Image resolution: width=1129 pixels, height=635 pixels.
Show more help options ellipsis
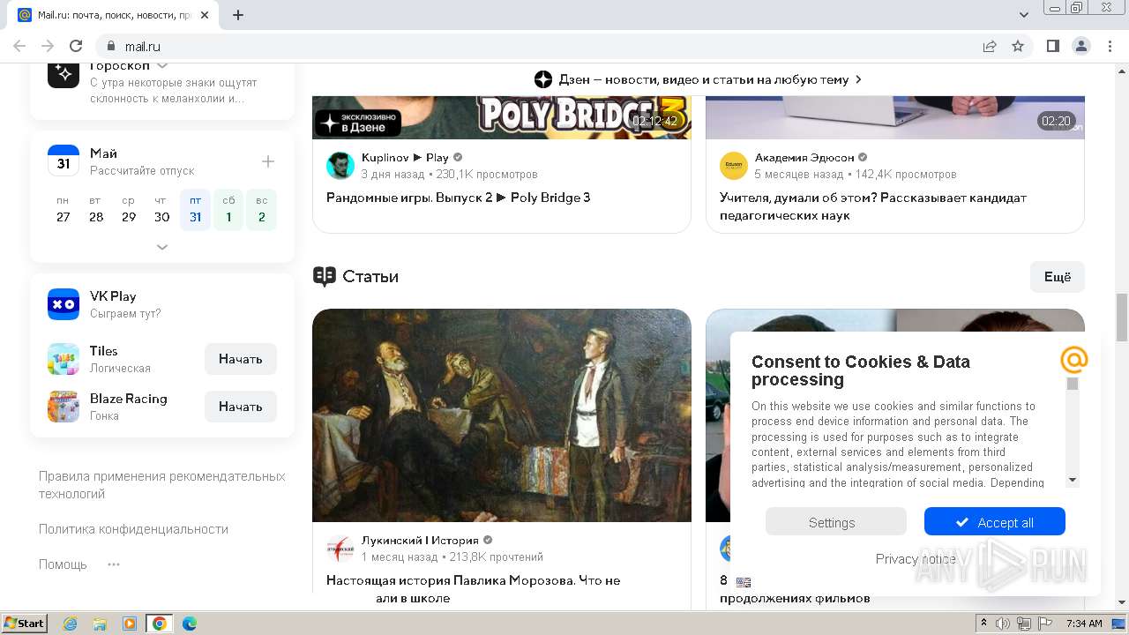tap(114, 564)
